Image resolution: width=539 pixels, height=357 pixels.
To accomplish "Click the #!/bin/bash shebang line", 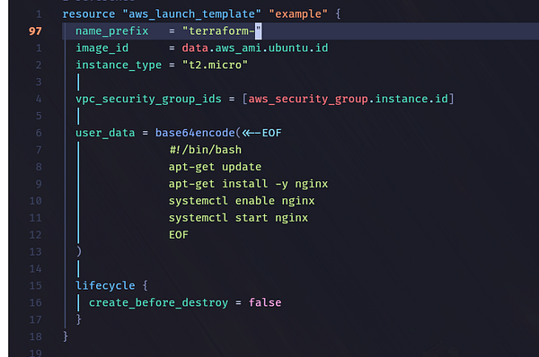I will (205, 150).
